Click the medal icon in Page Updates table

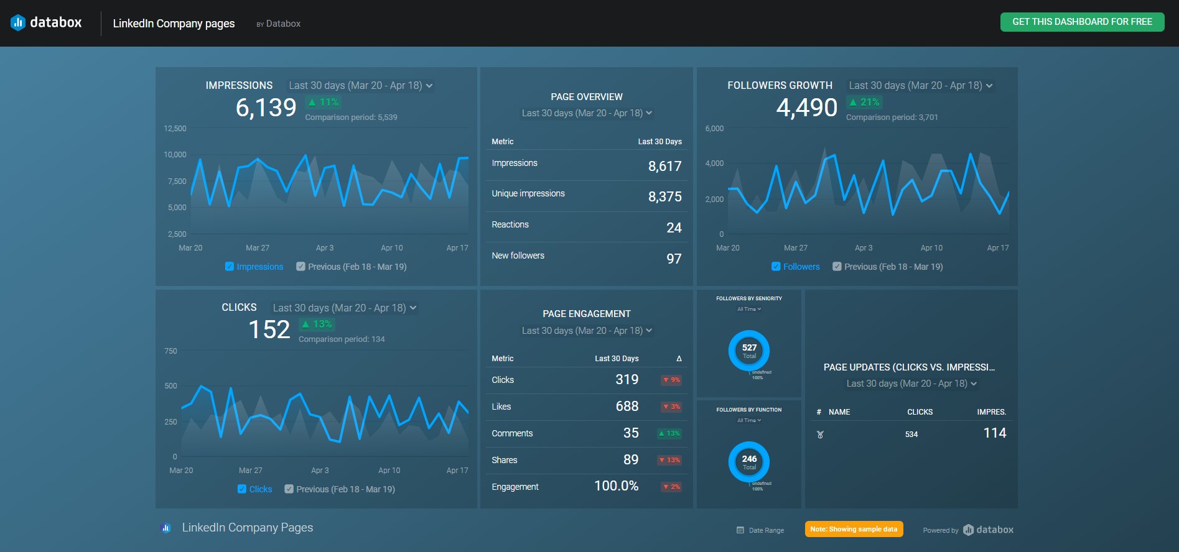[820, 435]
